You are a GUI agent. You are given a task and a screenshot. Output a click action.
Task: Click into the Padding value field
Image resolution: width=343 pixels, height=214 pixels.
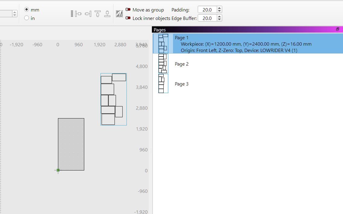point(207,10)
